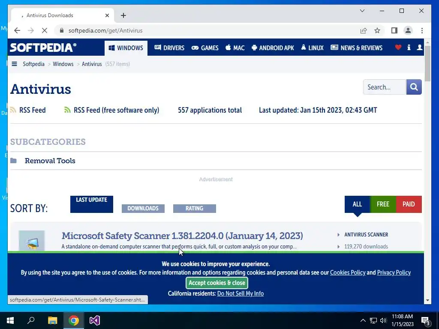439x329 pixels.
Task: Open taskbar search magnifier
Action: [x=31, y=320]
